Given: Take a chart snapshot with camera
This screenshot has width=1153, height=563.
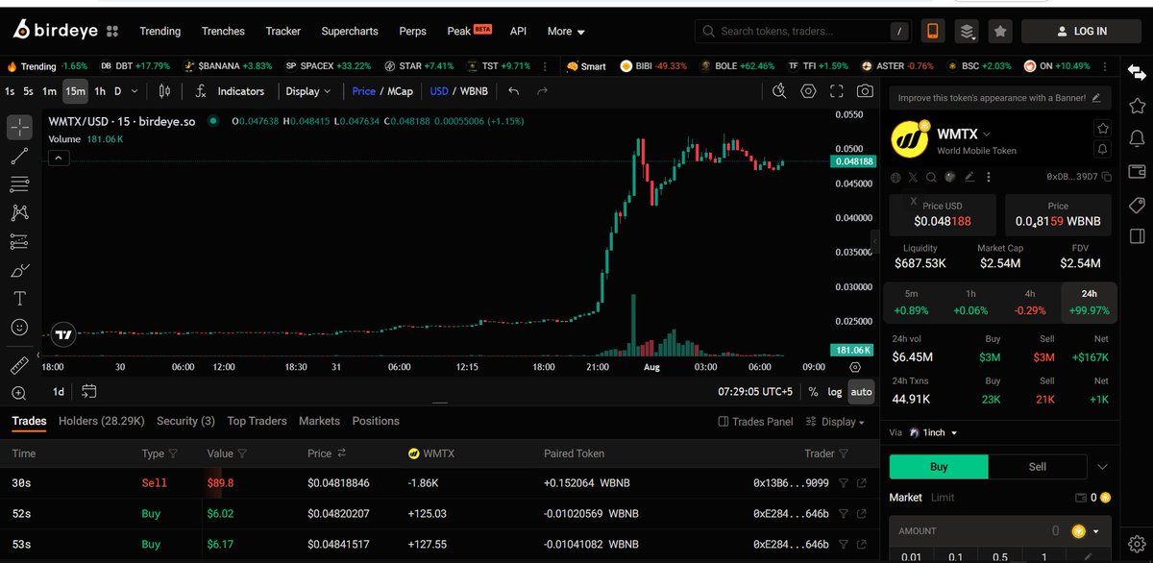Looking at the screenshot, I should (x=865, y=91).
